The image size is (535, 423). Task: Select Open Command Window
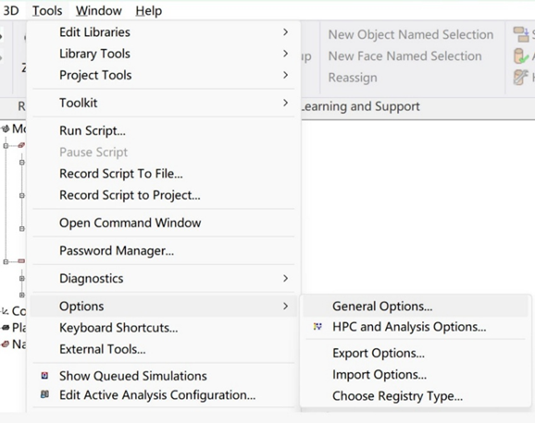coord(164,223)
